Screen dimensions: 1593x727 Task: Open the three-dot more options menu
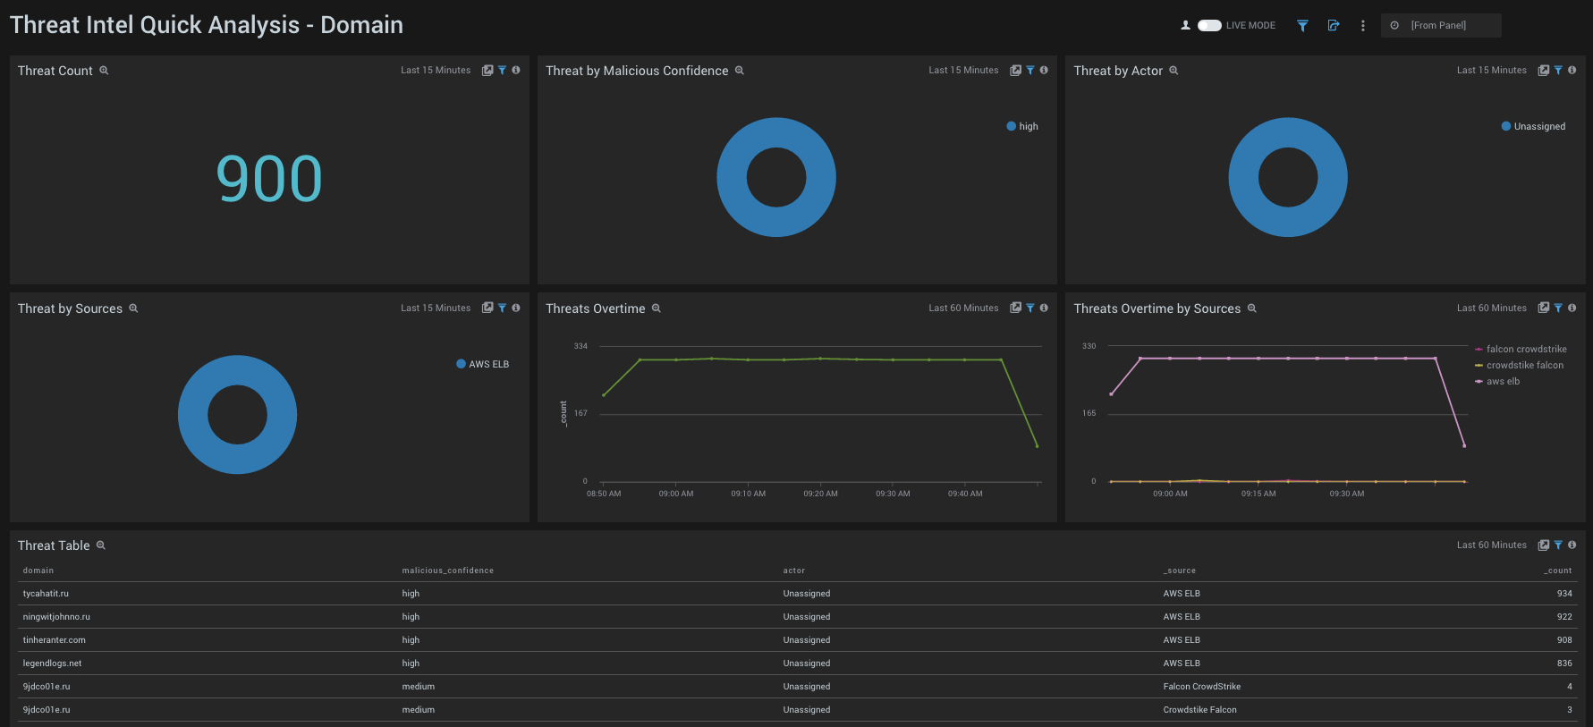point(1362,25)
